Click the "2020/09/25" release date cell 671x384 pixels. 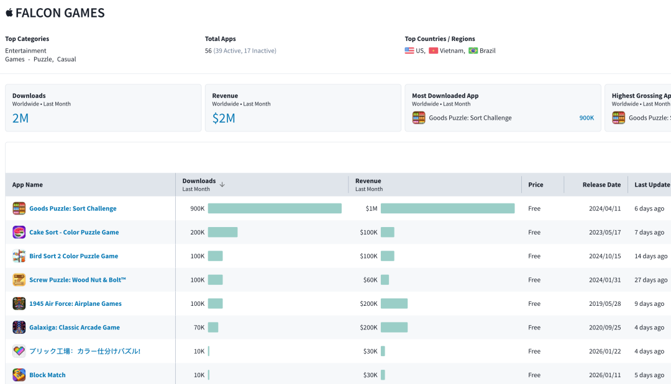[605, 327]
